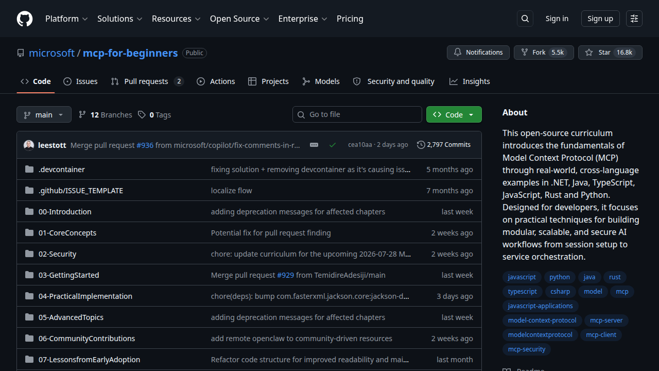Open the 01-CoreConcepts folder

click(x=67, y=233)
